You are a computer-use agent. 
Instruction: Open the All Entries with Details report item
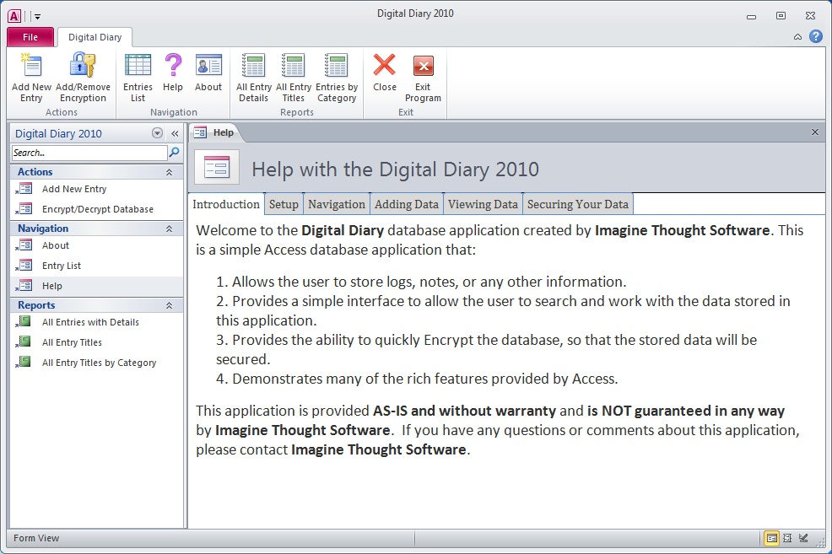[96, 322]
